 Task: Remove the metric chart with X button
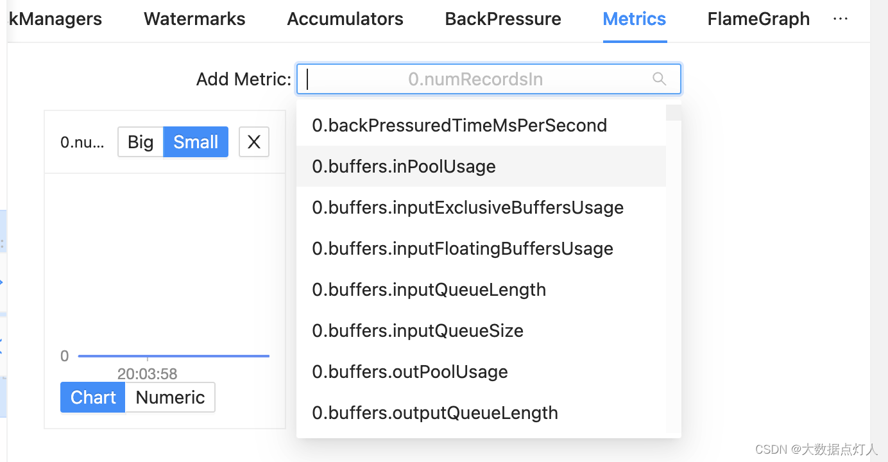coord(254,142)
